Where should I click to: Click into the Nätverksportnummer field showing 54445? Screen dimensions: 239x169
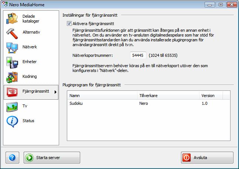[x=138, y=55]
